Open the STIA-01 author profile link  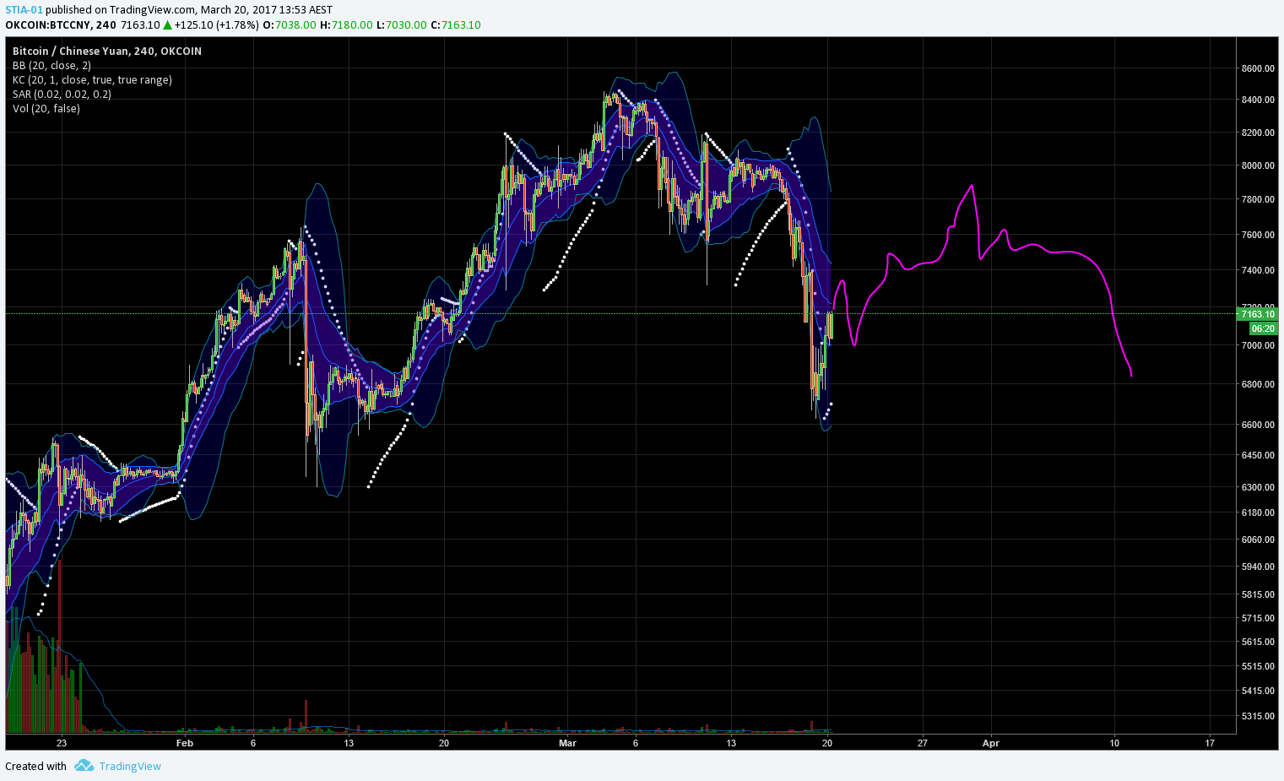[24, 10]
